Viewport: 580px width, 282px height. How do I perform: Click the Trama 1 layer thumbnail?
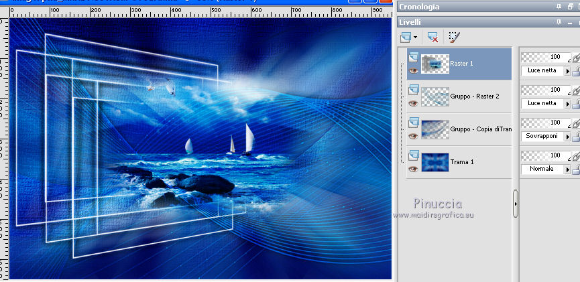[435, 162]
